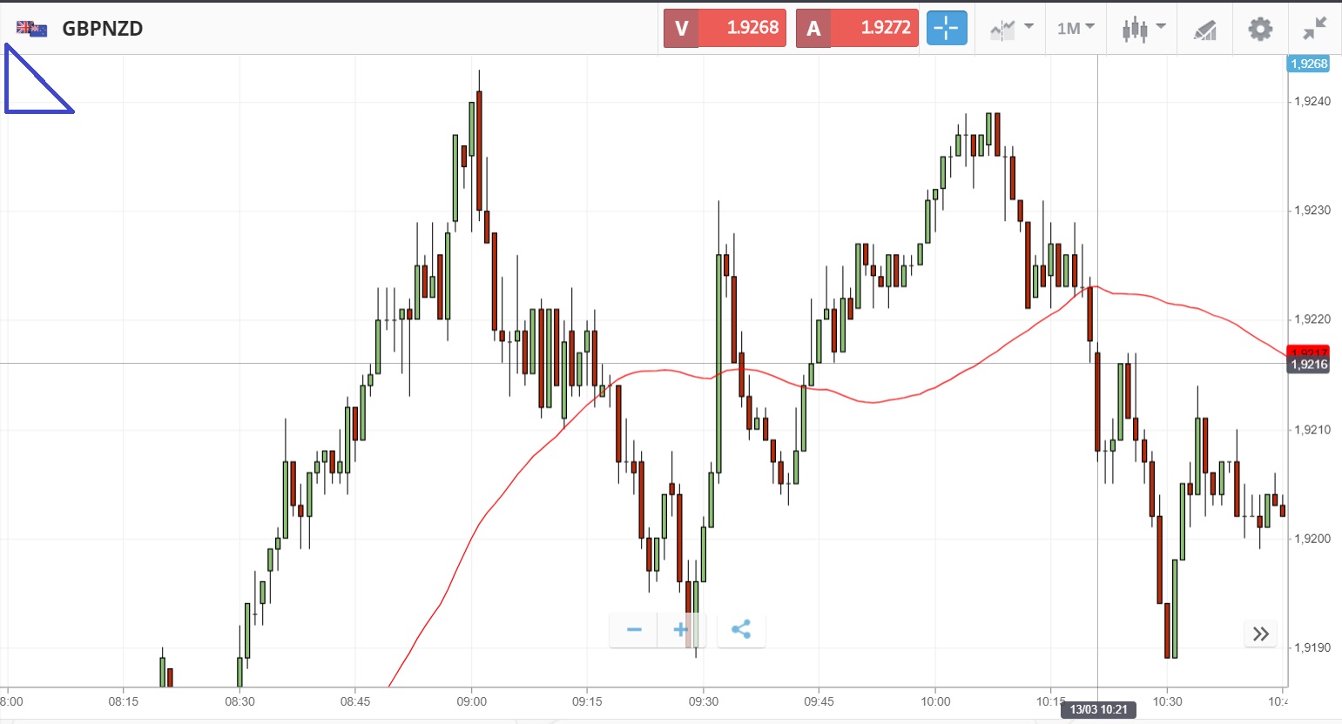
Task: Share the chart using the share icon
Action: (x=741, y=630)
